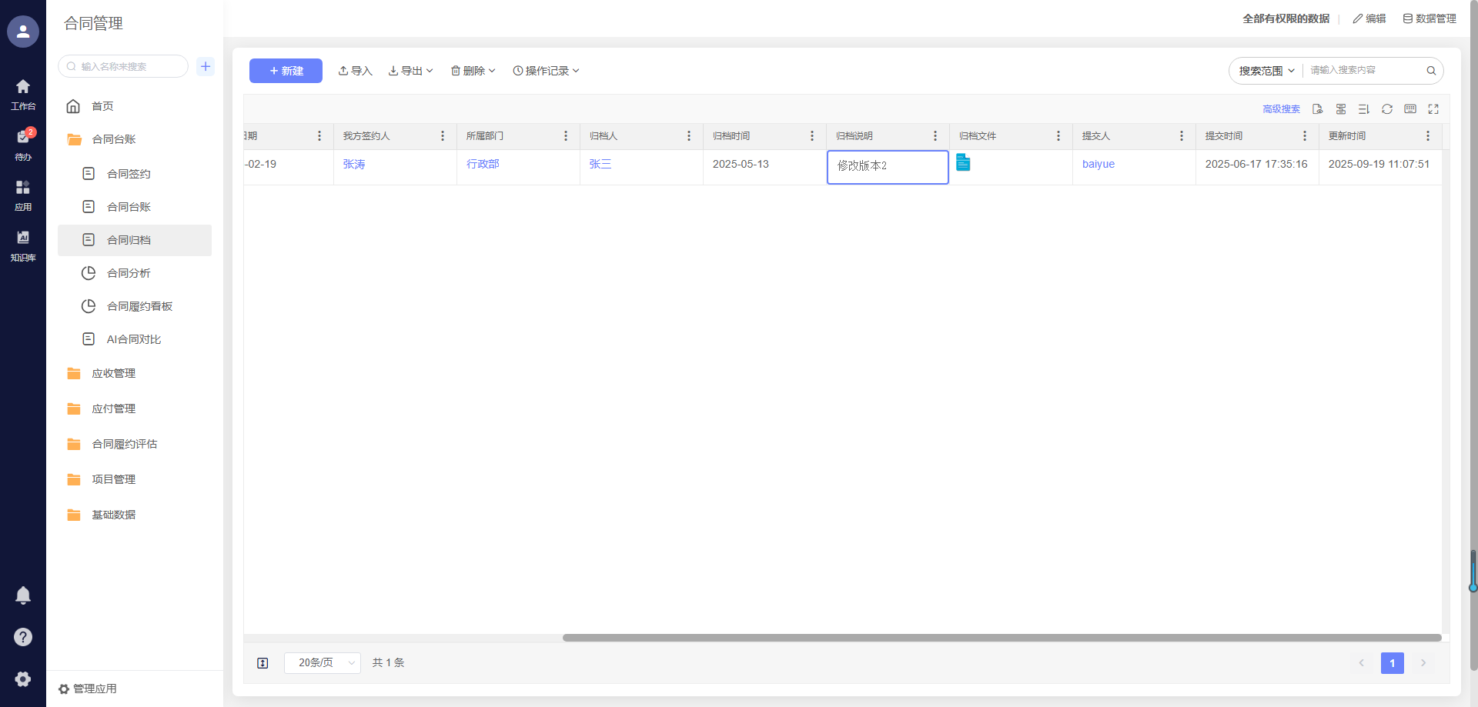The width and height of the screenshot is (1478, 707).
Task: Expand the 操作记录 dropdown
Action: tap(546, 71)
